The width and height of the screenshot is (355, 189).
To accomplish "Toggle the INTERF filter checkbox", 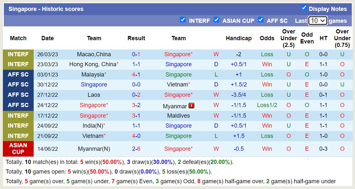I will [183, 20].
